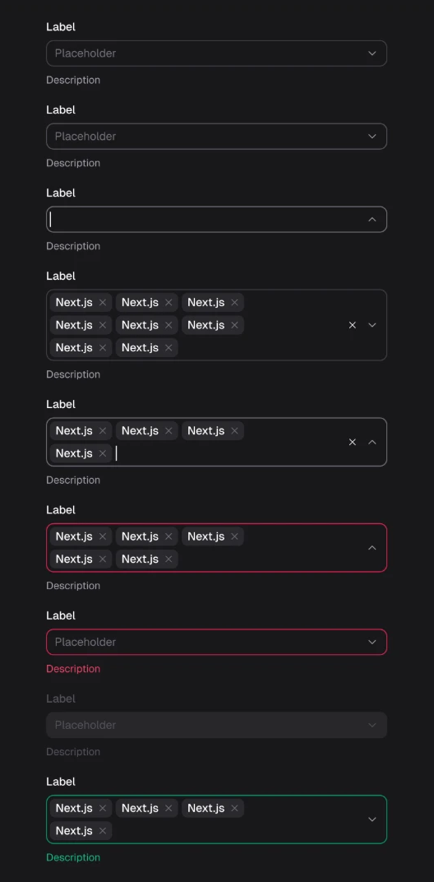Focus the empty select input with cursor

(216, 220)
